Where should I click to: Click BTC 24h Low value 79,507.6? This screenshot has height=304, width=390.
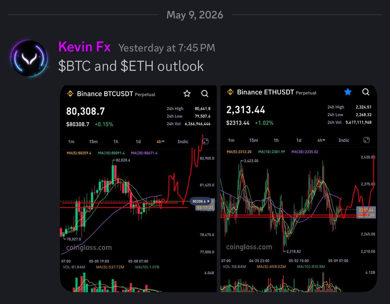pos(202,116)
